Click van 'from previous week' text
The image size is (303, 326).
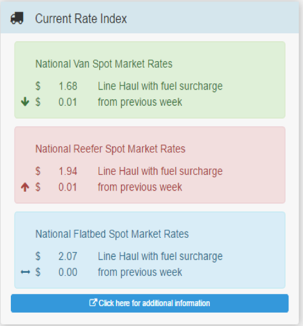(140, 102)
